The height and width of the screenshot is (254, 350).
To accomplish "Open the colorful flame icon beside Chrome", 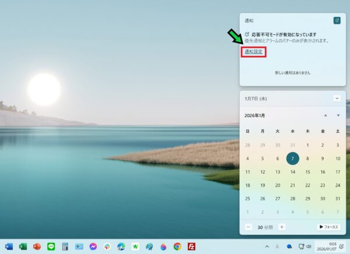I will pos(163,246).
